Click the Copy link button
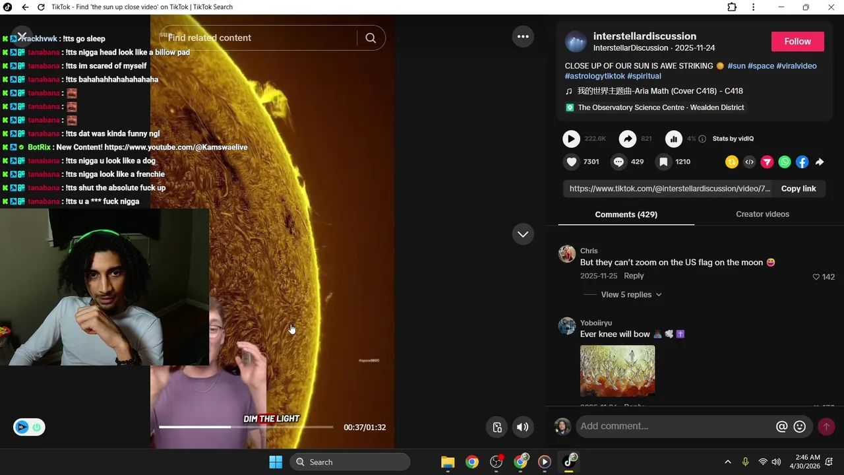The image size is (844, 475). (x=799, y=189)
